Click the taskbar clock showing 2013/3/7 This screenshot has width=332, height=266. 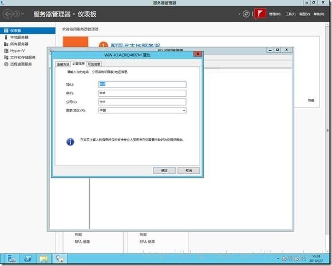(316, 259)
